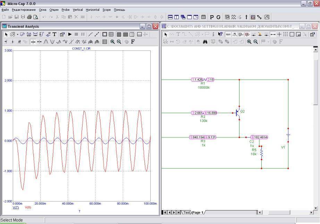Select transistor Q2 in the schematic
This screenshot has height=224, width=320.
pyautogui.click(x=238, y=112)
